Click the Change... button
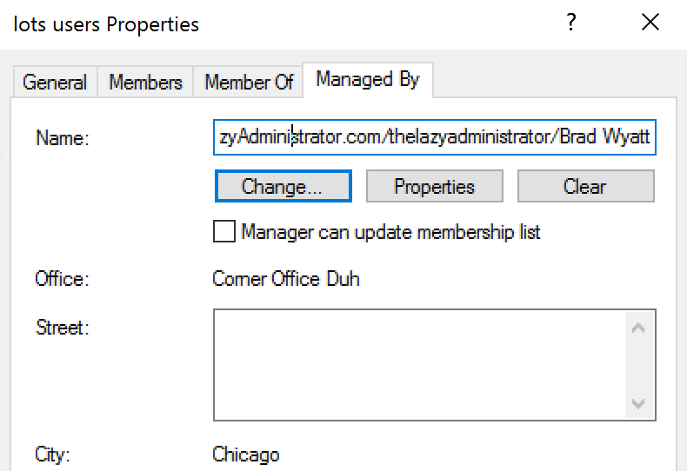 [x=283, y=186]
